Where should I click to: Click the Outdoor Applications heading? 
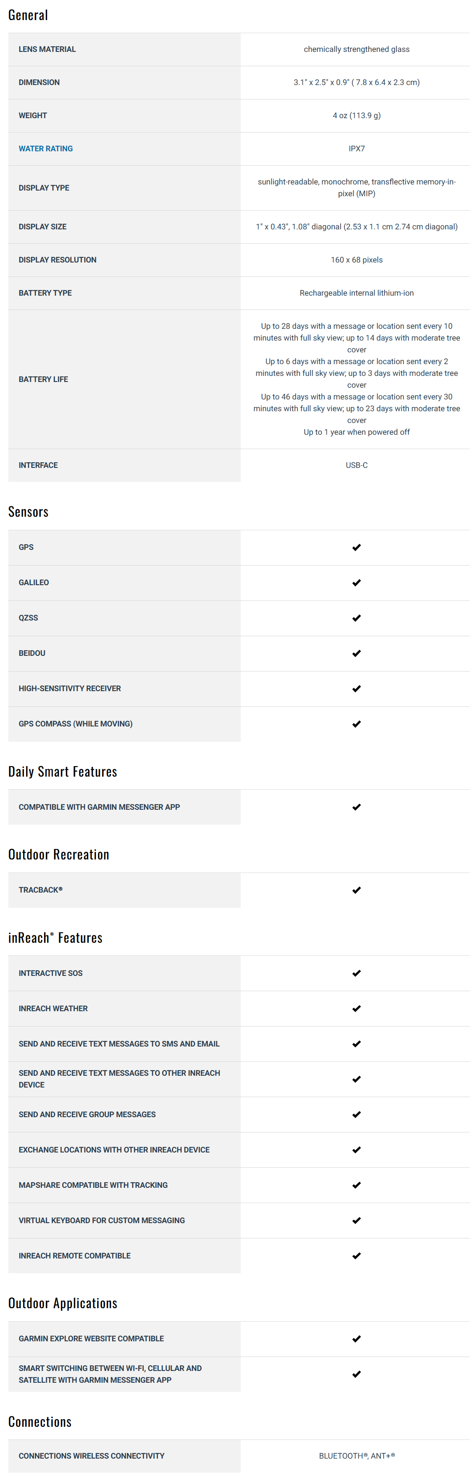[62, 1303]
